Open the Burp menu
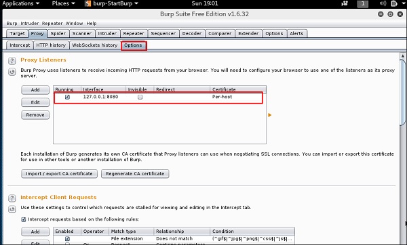 12,23
